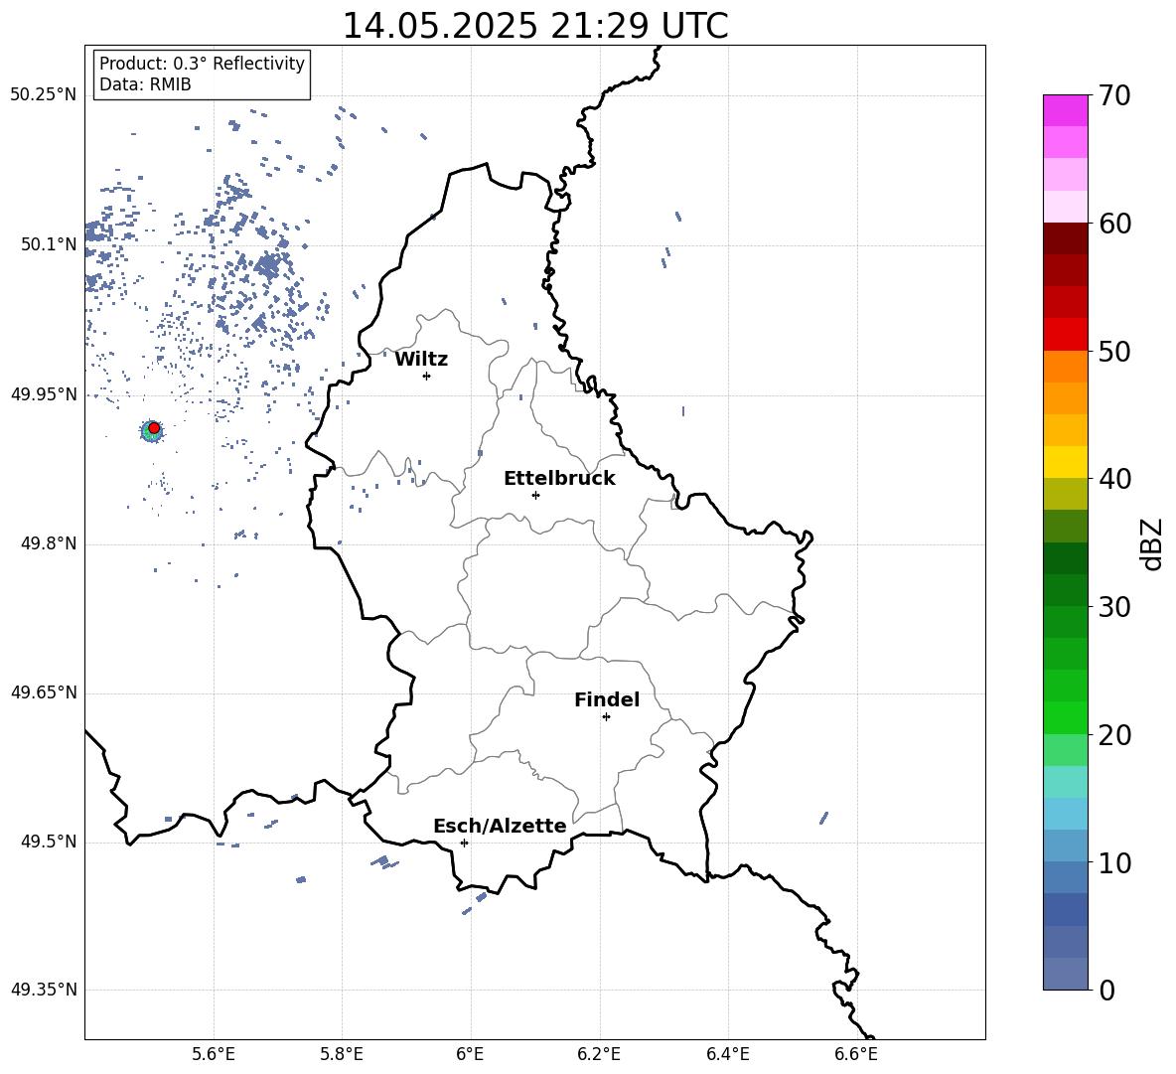Click the colorbar value 60

tap(1114, 224)
